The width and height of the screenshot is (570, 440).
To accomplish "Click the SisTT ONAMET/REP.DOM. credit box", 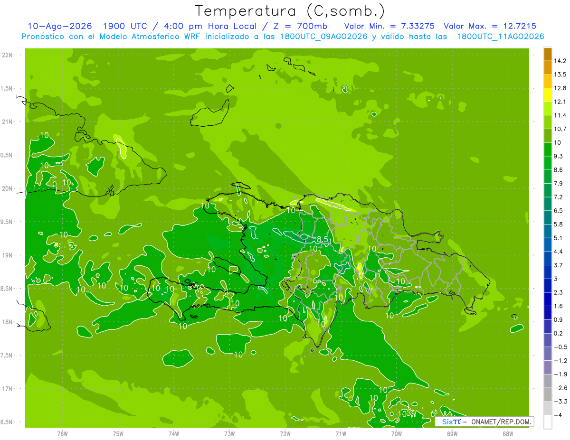I will [484, 421].
